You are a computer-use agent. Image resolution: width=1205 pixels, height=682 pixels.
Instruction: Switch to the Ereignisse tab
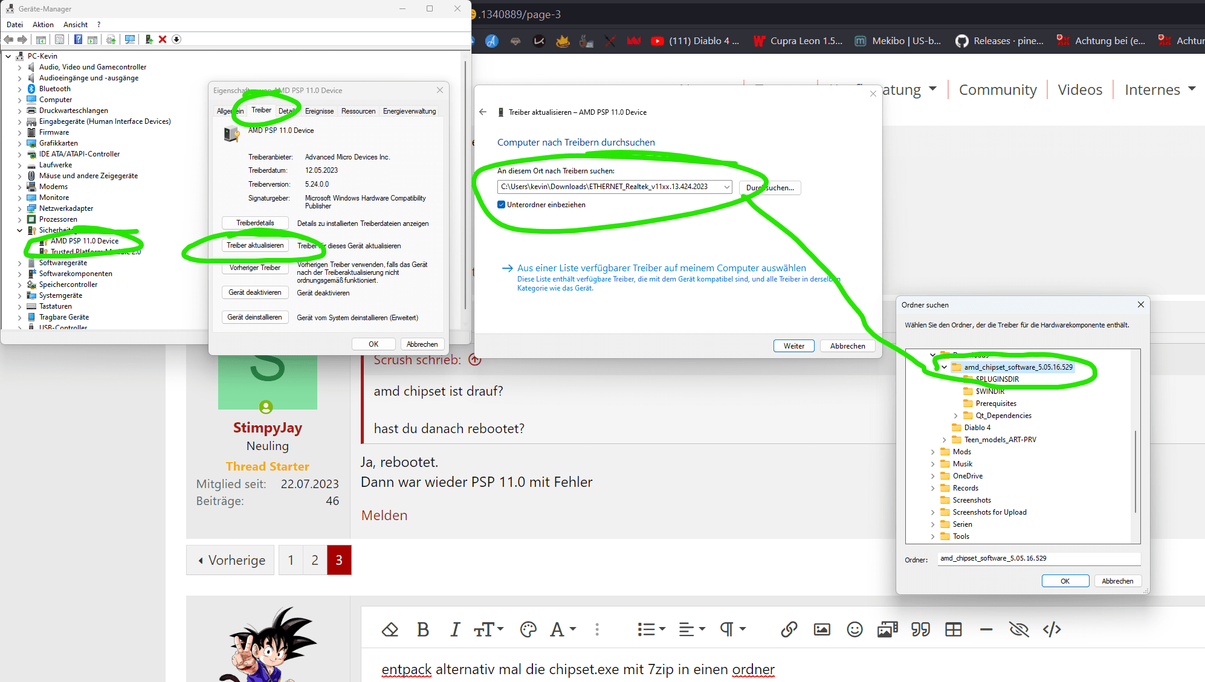click(x=319, y=111)
